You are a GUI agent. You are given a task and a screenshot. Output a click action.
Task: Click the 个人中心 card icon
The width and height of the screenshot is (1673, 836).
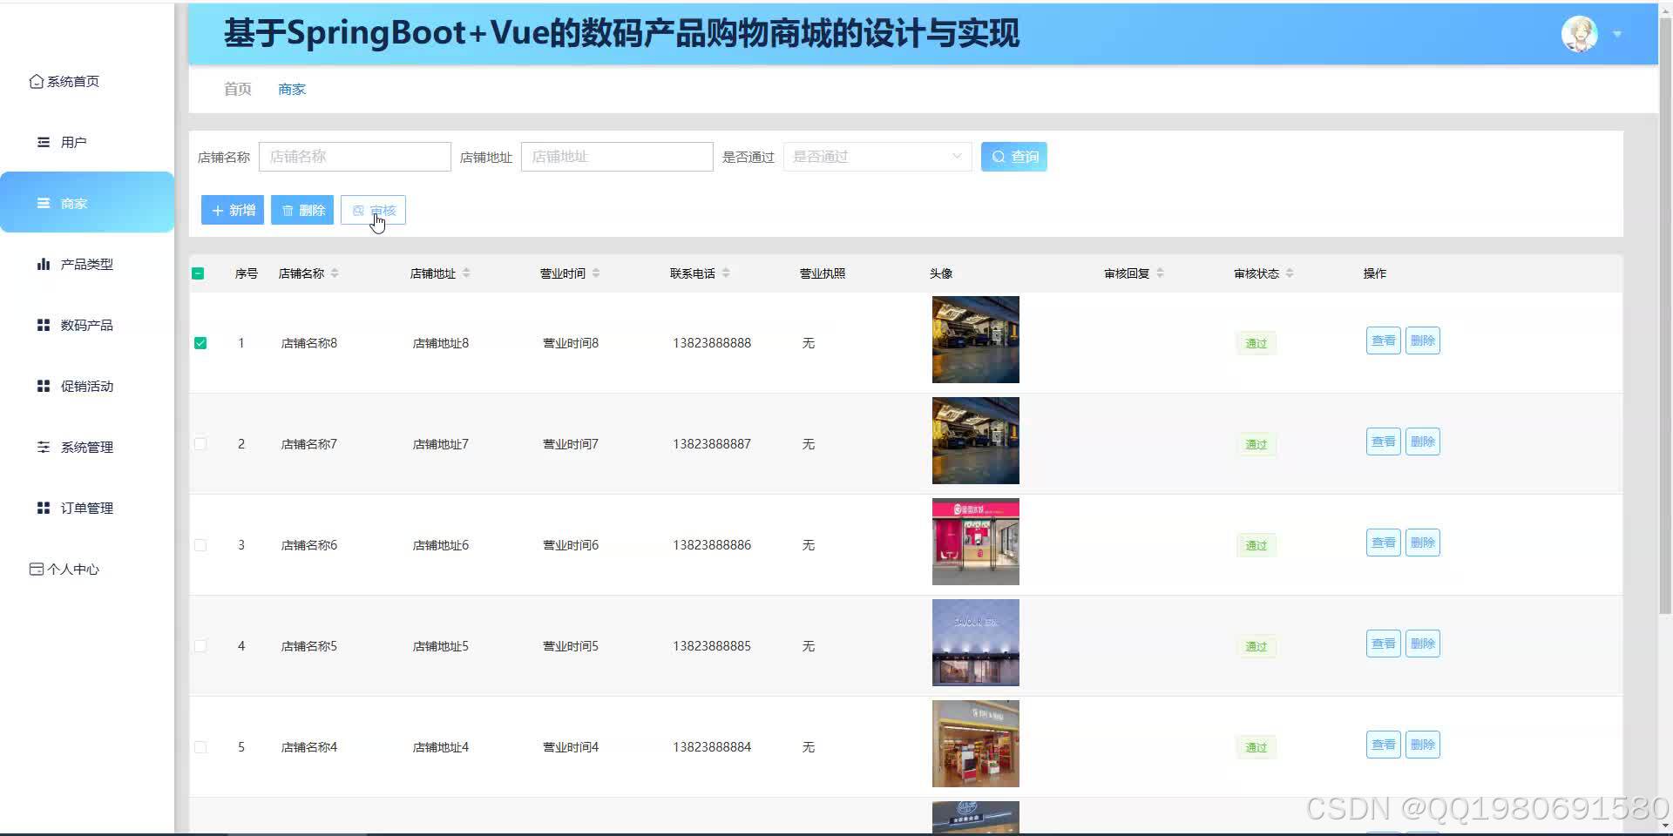coord(36,569)
